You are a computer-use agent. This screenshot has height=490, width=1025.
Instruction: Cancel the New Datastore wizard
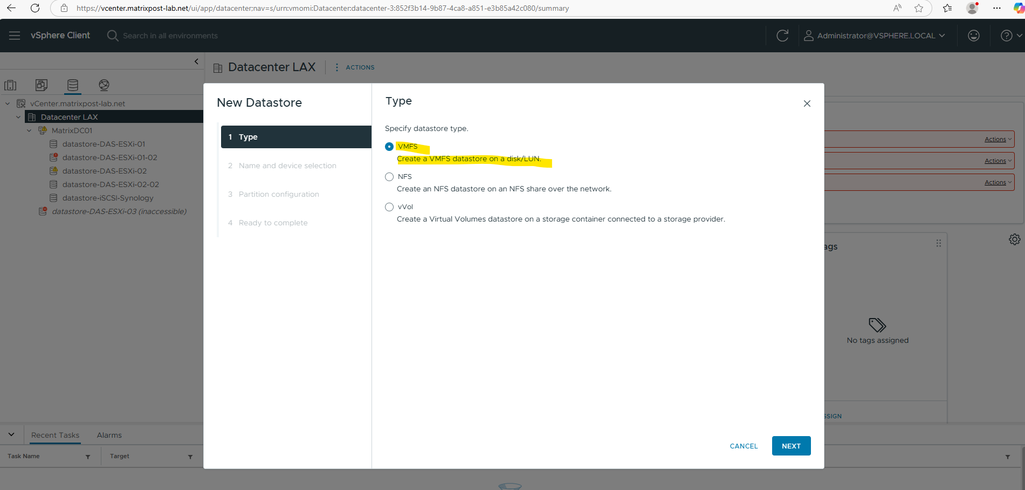click(x=743, y=446)
